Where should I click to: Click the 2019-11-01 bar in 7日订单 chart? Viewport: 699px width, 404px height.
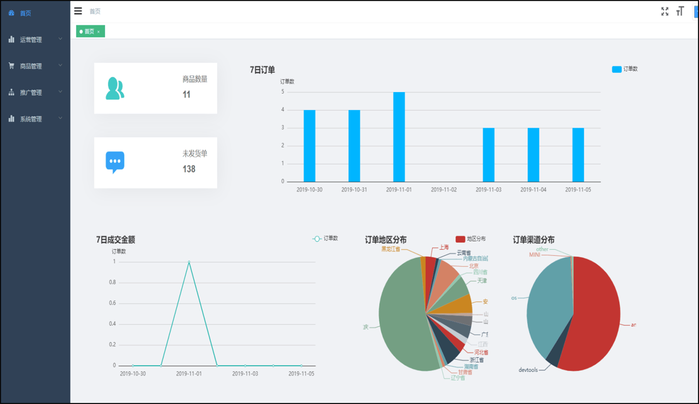tap(399, 137)
